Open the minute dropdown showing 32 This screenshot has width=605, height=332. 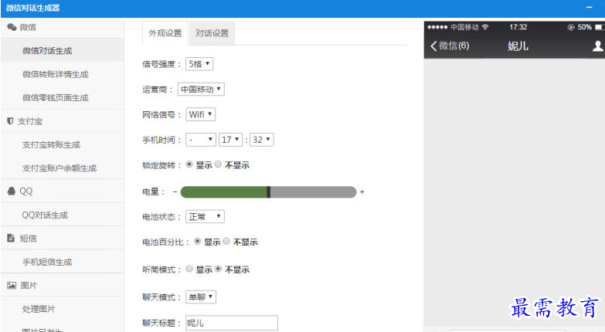click(262, 140)
